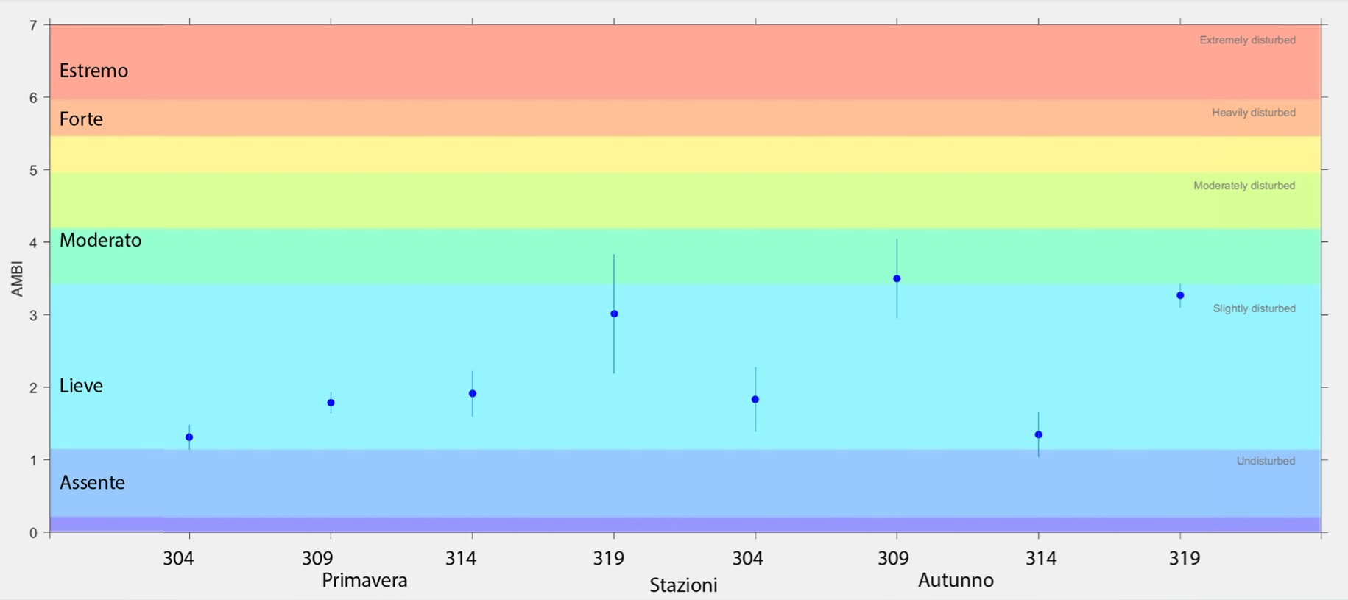Image resolution: width=1348 pixels, height=600 pixels.
Task: Click the Lieve label in cyan band
Action: click(81, 386)
